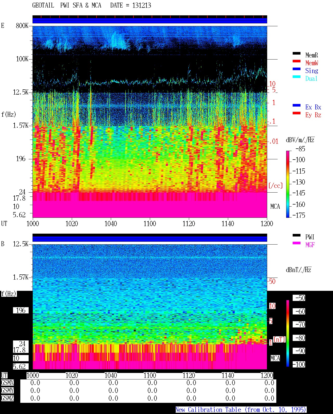Click the red [nT] field unit label
The height and width of the screenshot is (414, 333).
(x=279, y=339)
